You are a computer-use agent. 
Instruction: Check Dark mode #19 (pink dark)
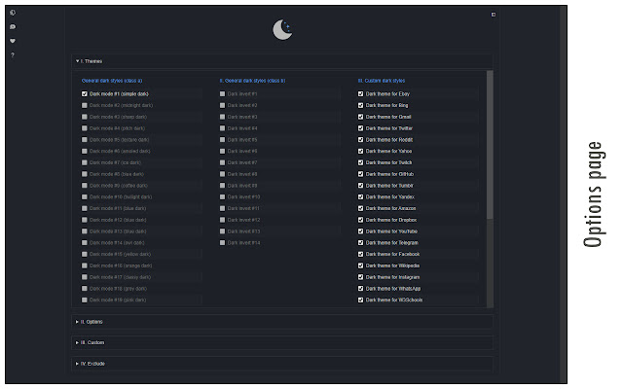pos(85,300)
